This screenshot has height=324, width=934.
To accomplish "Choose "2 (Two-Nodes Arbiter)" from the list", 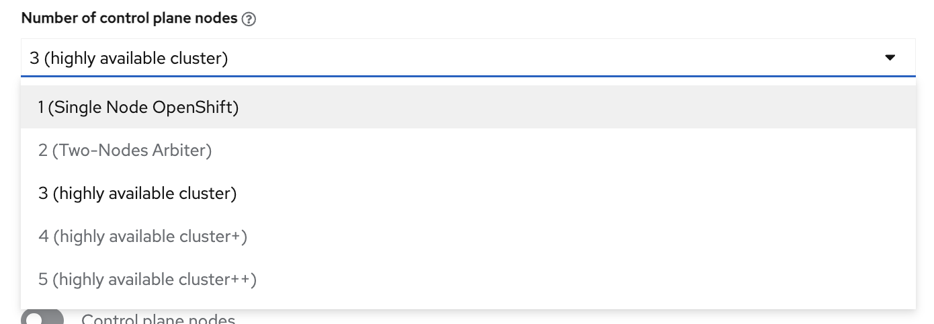I will coord(125,150).
